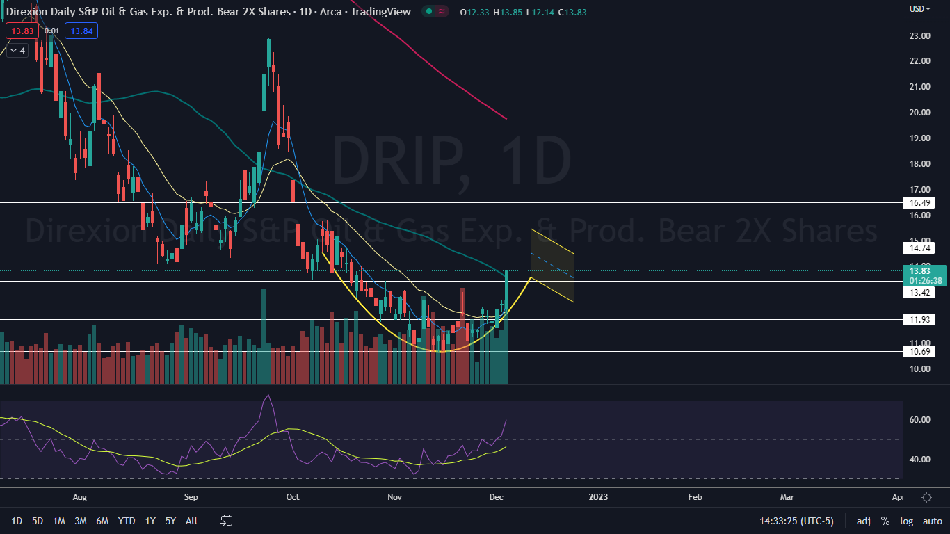Toggle percent scale '%' option
Image resolution: width=950 pixels, height=534 pixels.
(x=885, y=521)
